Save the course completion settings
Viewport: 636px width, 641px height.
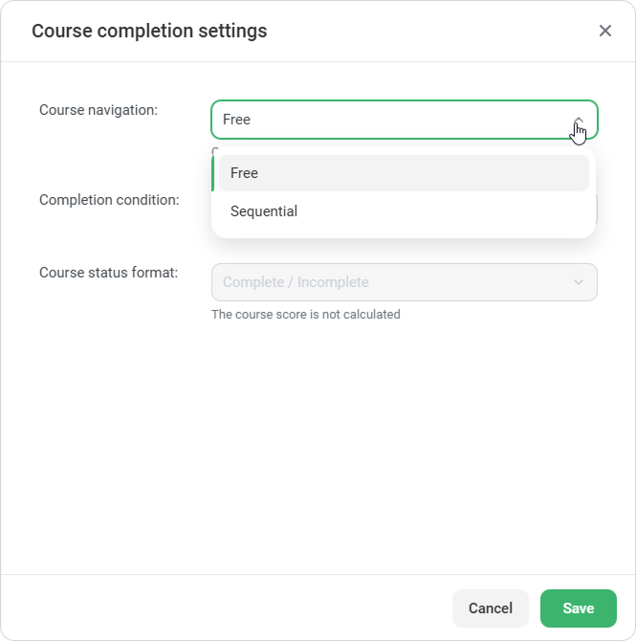click(x=578, y=608)
